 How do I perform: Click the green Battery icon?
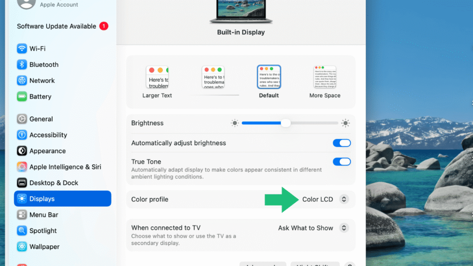tap(22, 97)
